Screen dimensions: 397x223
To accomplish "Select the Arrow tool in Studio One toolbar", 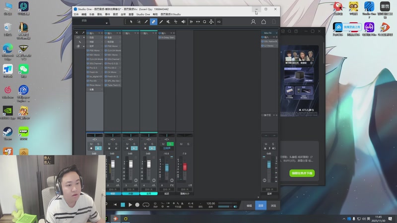I will [x=131, y=22].
